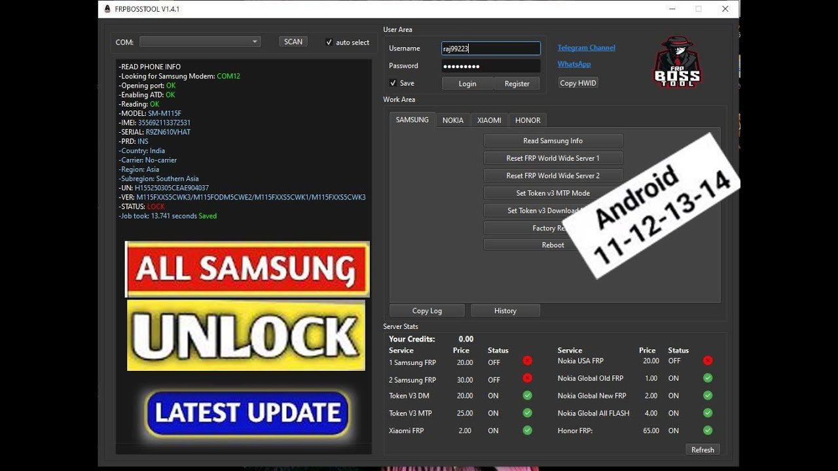Click into the Password field
Screen dimensions: 838x471
click(x=491, y=66)
